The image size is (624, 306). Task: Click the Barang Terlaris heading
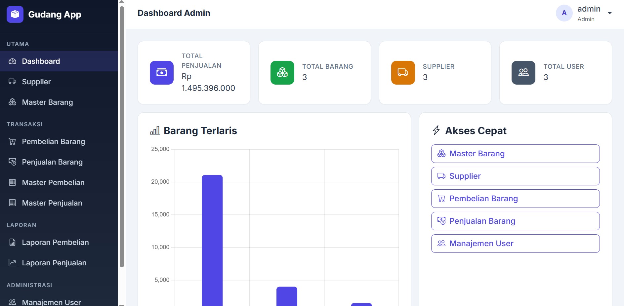[200, 131]
